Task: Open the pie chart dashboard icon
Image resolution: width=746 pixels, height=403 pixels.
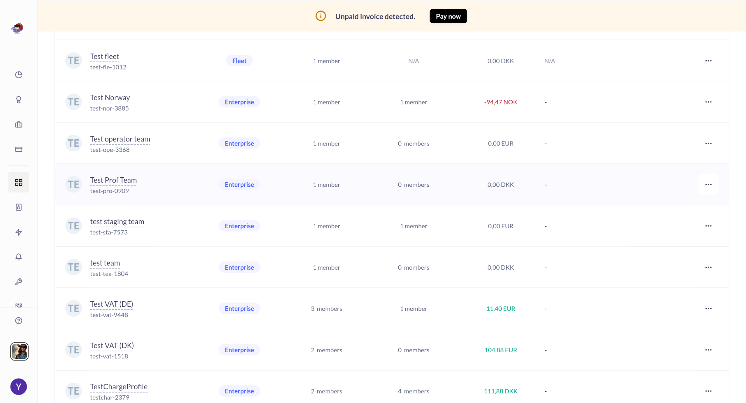Action: pos(19,75)
